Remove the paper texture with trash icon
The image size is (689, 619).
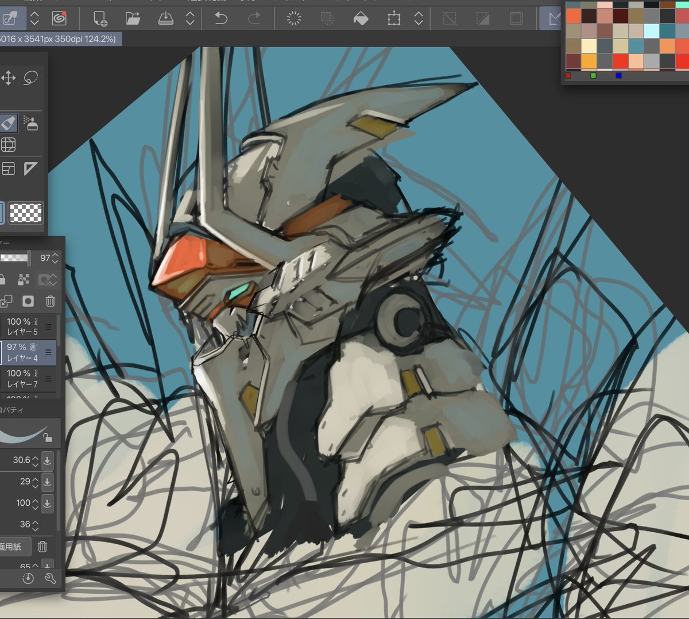tap(42, 547)
